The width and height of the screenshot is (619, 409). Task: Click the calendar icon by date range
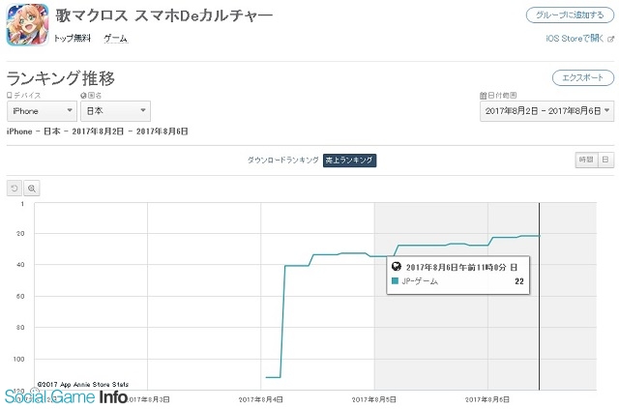[x=483, y=96]
